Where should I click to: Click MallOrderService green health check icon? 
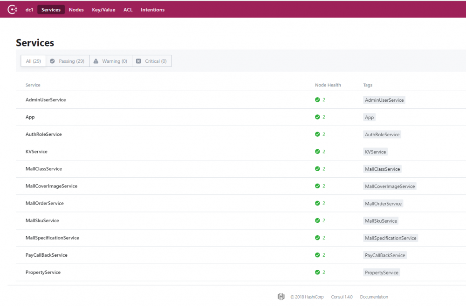317,203
